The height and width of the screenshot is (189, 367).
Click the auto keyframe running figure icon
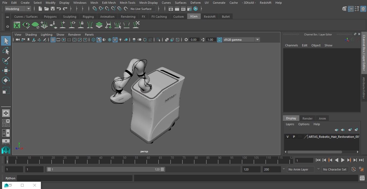point(361,169)
